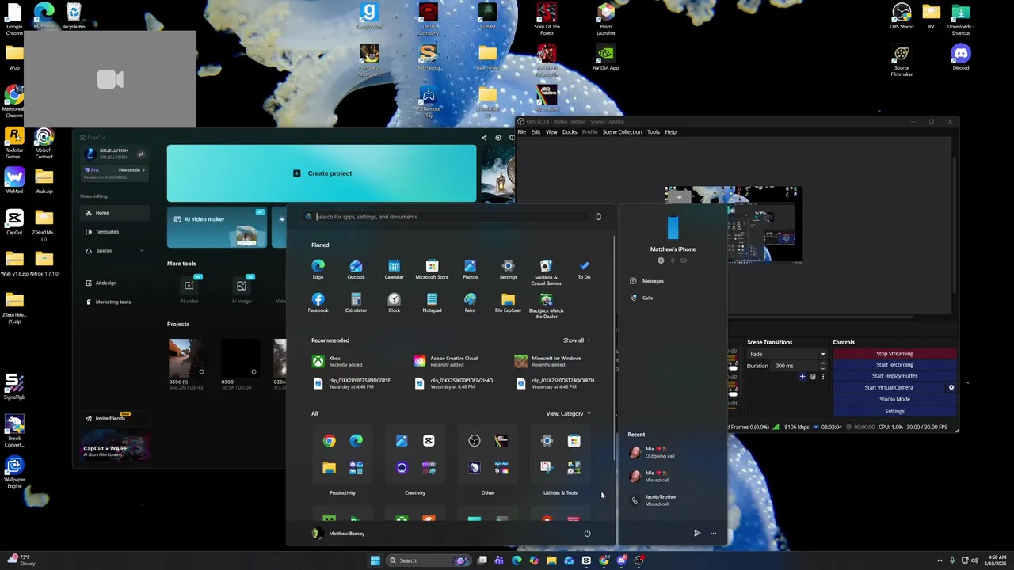Open Outlook in pinned apps

coord(356,269)
